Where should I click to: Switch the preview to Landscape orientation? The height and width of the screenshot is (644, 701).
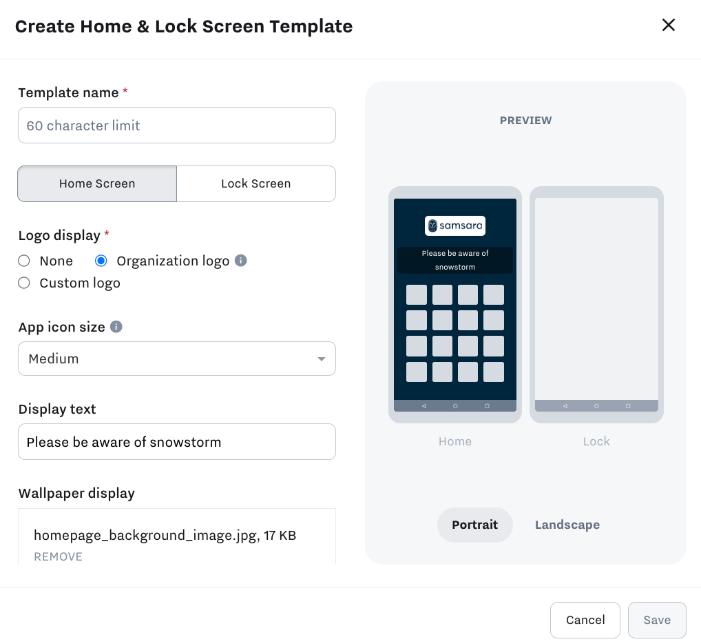point(567,525)
